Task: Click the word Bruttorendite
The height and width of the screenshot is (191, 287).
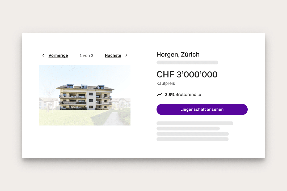Action: (188, 94)
